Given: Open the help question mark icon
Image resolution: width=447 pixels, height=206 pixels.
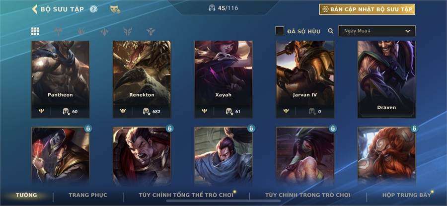Looking at the screenshot, I should (x=93, y=9).
